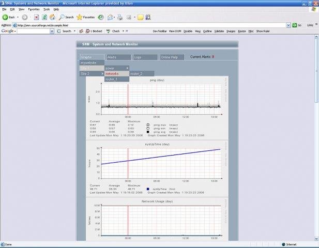Open the Search magnifier toolbar button
The image size is (319, 248).
(66, 17)
